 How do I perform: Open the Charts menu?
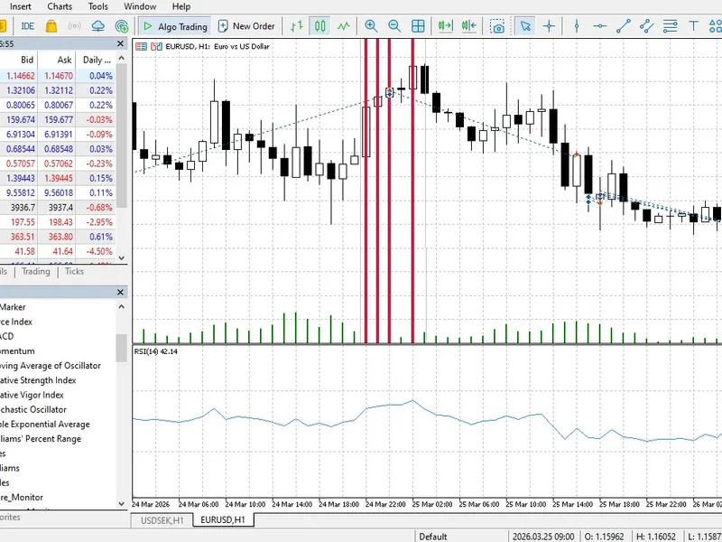(60, 6)
